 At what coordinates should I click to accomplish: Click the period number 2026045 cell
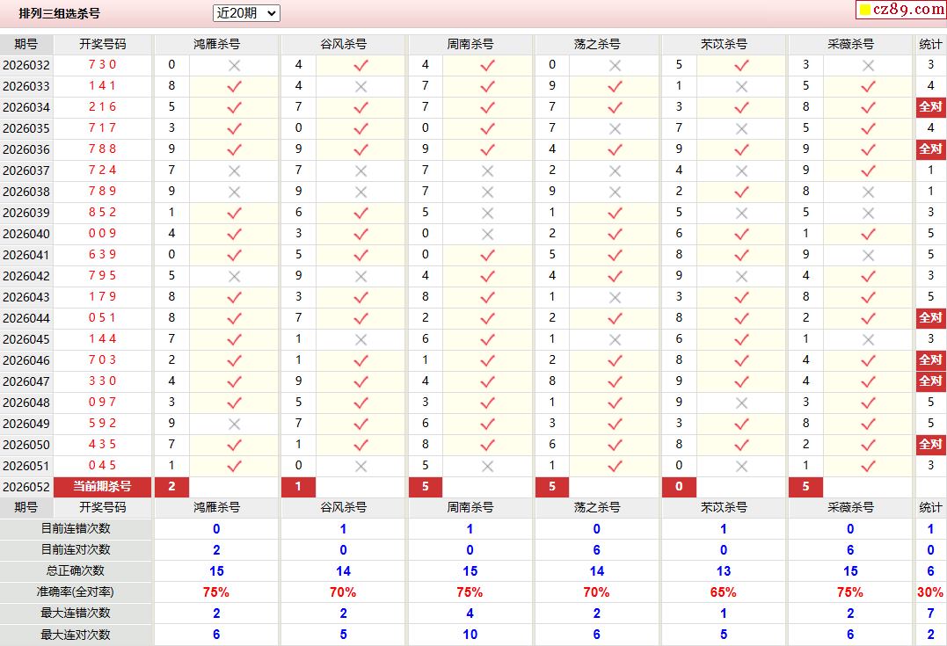(26, 339)
